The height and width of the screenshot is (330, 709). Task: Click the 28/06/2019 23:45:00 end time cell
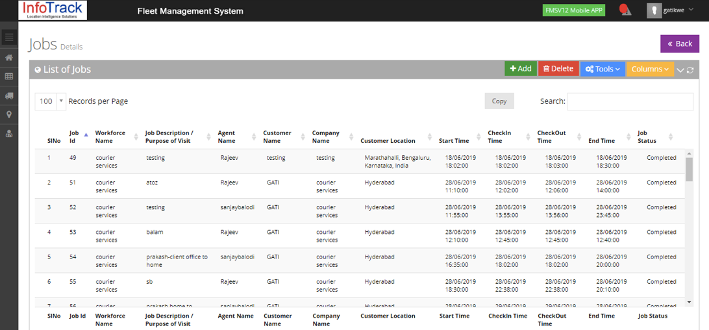click(612, 211)
